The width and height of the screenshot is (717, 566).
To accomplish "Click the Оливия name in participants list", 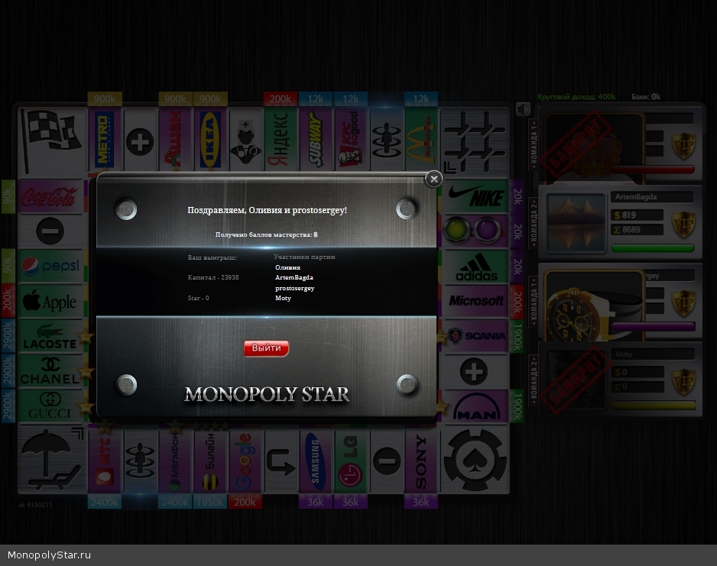I will click(287, 267).
